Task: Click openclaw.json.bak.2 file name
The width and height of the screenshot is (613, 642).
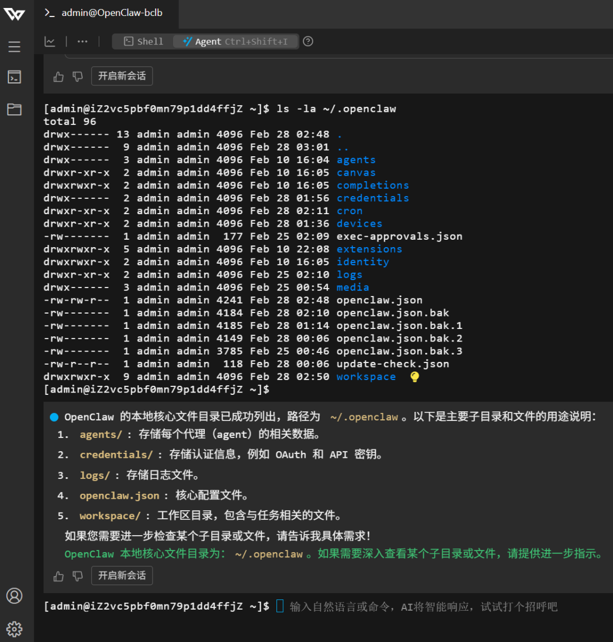Action: (x=399, y=338)
